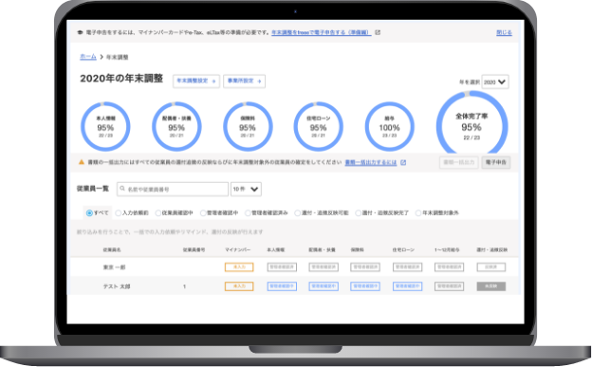This screenshot has height=367, width=592.
Task: Click the graduation cap icon in banner
Action: (x=80, y=32)
